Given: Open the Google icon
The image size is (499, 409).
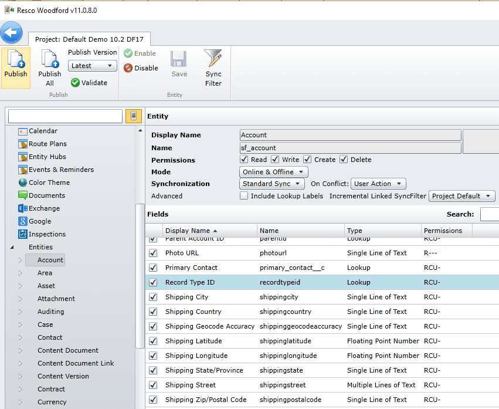Looking at the screenshot, I should point(23,221).
